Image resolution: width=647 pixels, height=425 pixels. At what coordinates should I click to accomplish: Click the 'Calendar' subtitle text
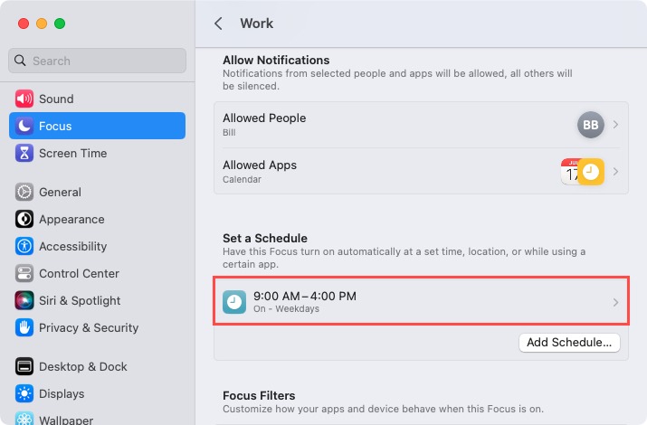point(242,180)
